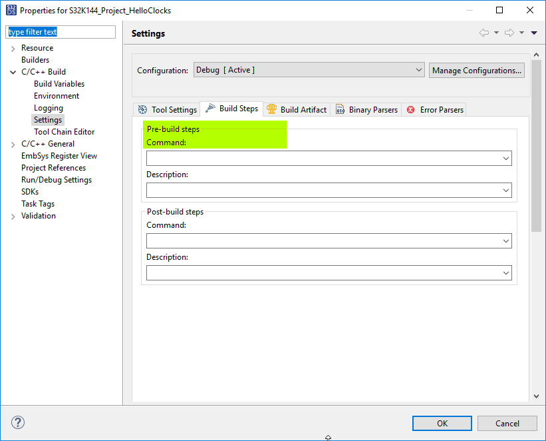Open the Post-build Description dropdown arrow

point(507,273)
